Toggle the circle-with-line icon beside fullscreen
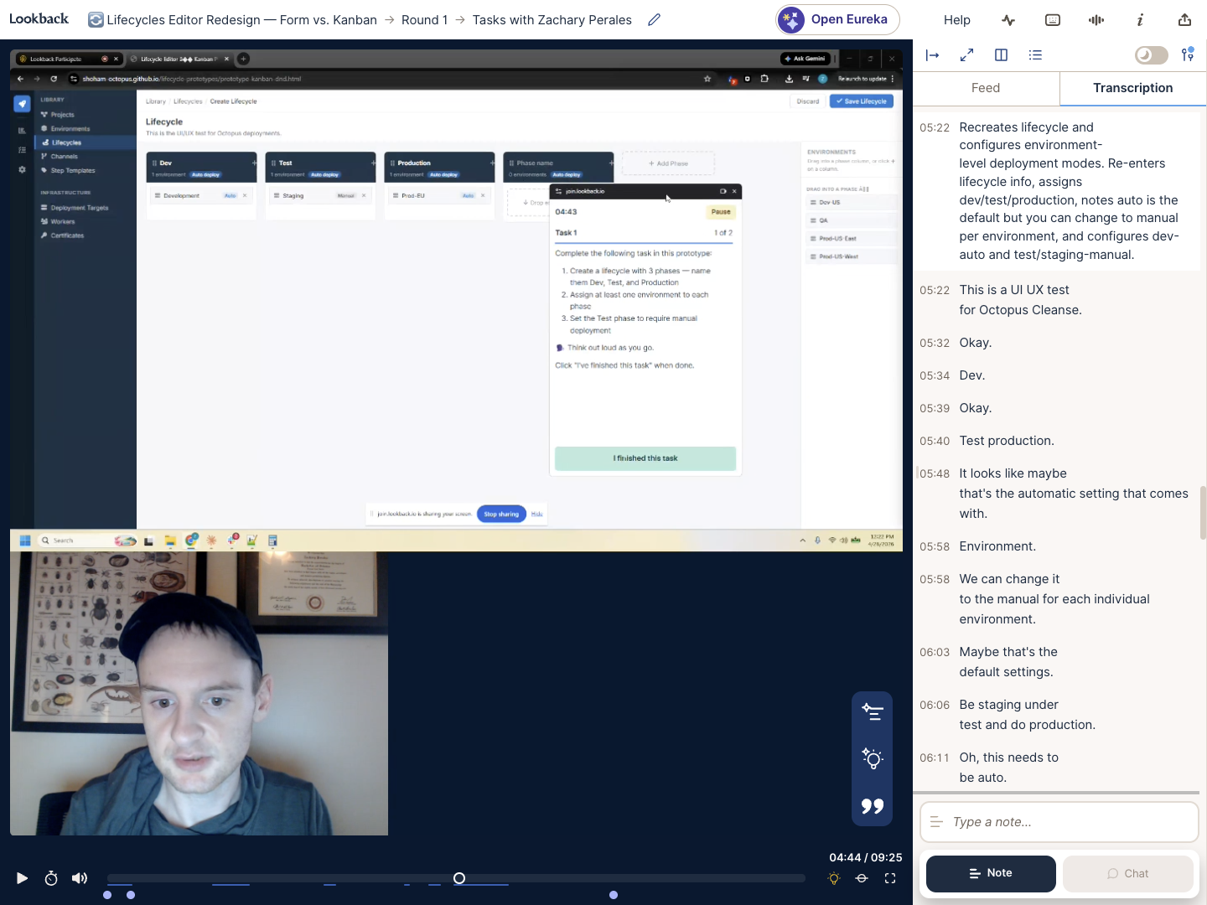This screenshot has height=905, width=1207. [x=862, y=878]
